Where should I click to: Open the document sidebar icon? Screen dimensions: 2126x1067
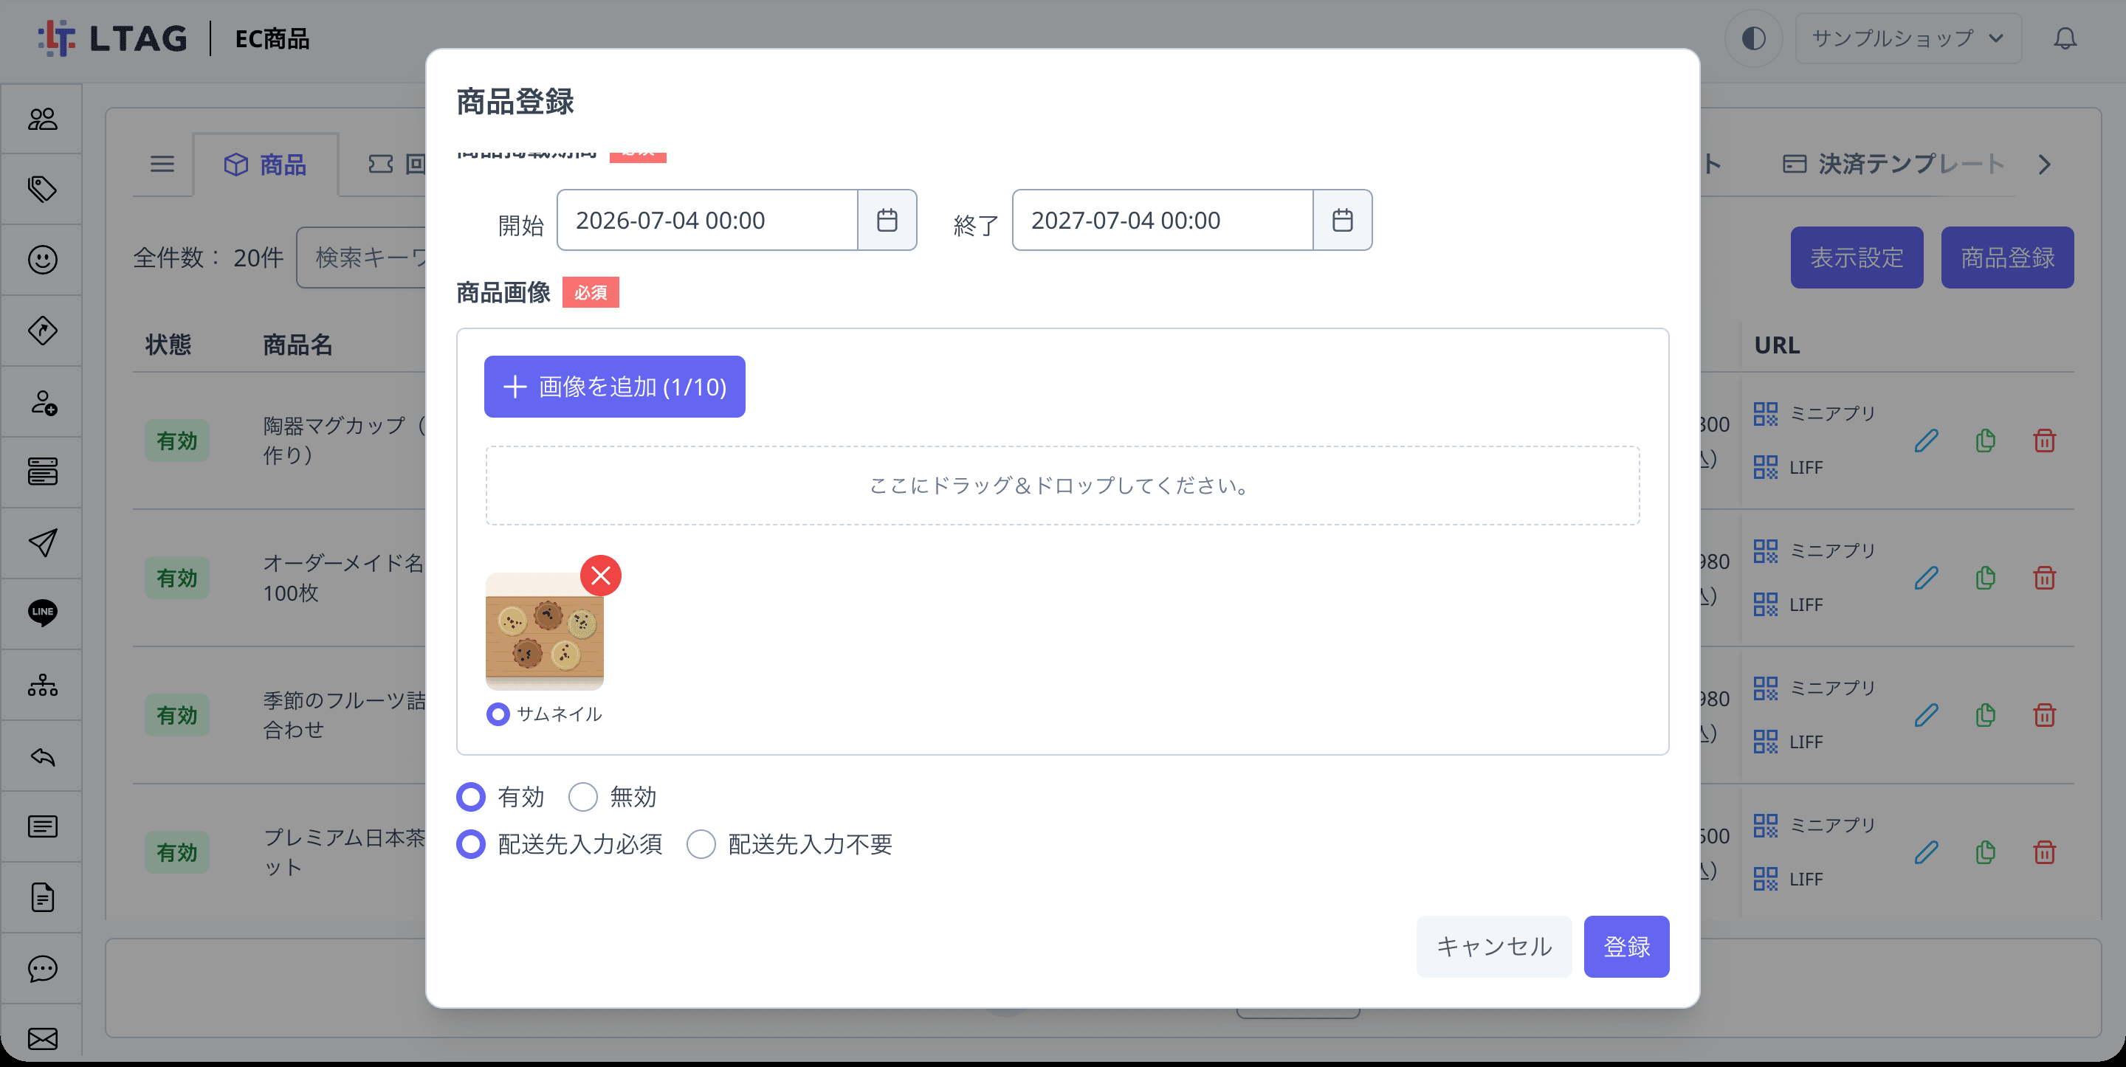[42, 897]
